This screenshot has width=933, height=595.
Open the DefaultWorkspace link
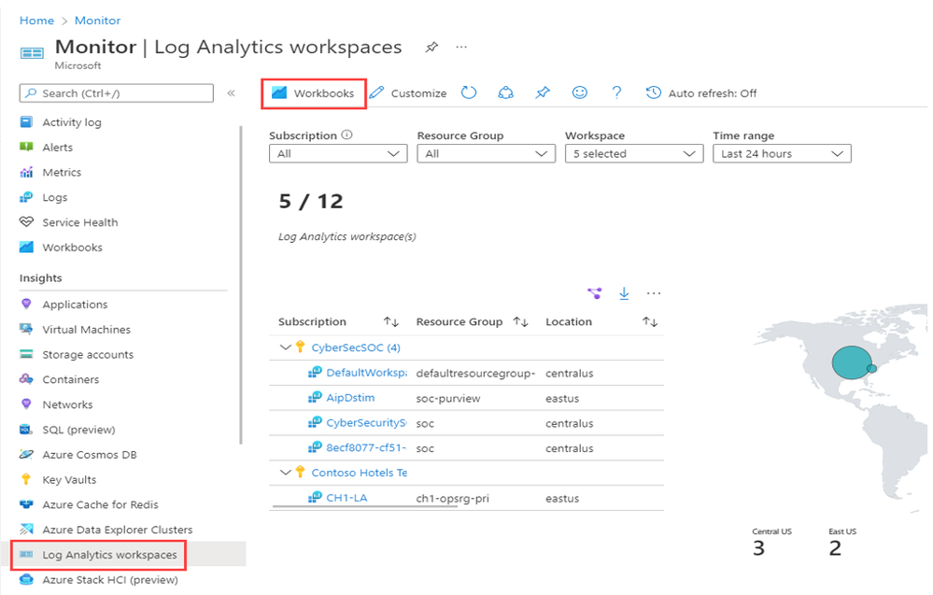click(x=366, y=373)
